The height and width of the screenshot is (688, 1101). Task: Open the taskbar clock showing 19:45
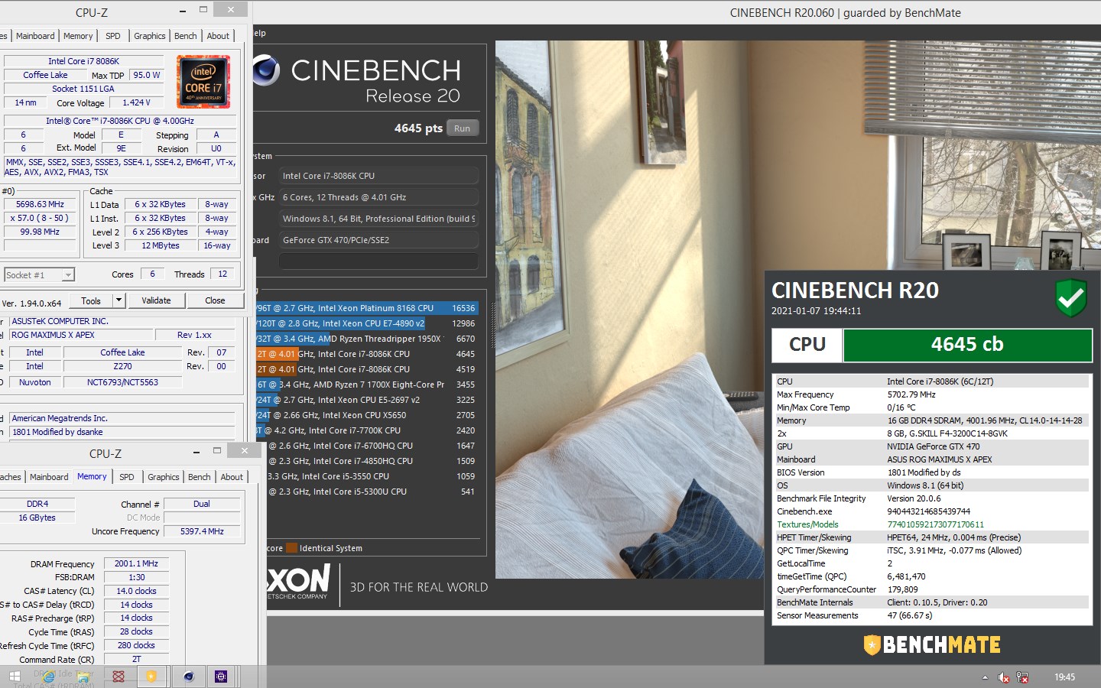(1064, 677)
